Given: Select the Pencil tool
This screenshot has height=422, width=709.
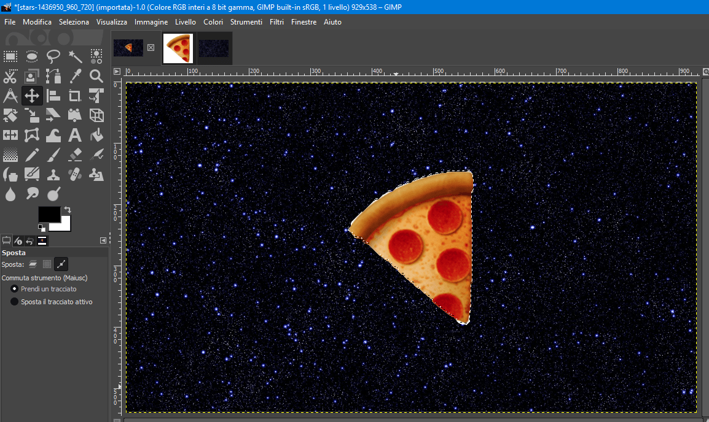Looking at the screenshot, I should coord(32,155).
